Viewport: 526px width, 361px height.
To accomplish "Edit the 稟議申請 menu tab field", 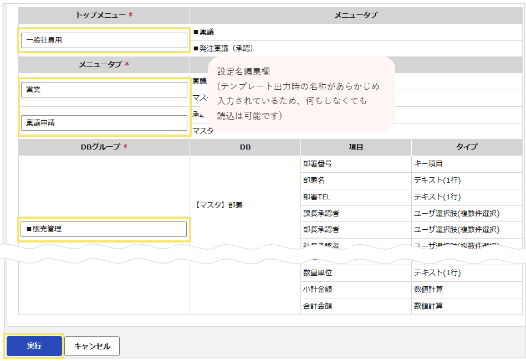I will (104, 123).
